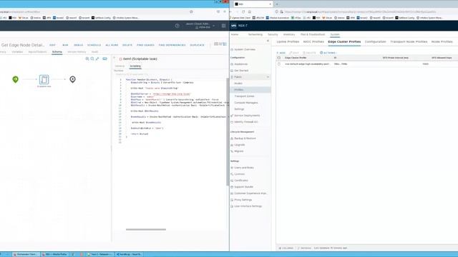Click FIND DEPENDENCIES button
The width and height of the screenshot is (458, 257).
click(x=172, y=45)
